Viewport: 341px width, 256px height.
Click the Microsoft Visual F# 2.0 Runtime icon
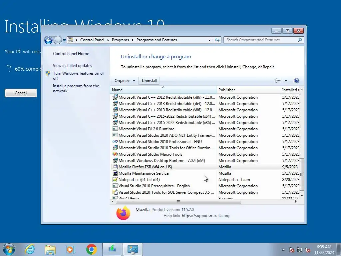115,129
